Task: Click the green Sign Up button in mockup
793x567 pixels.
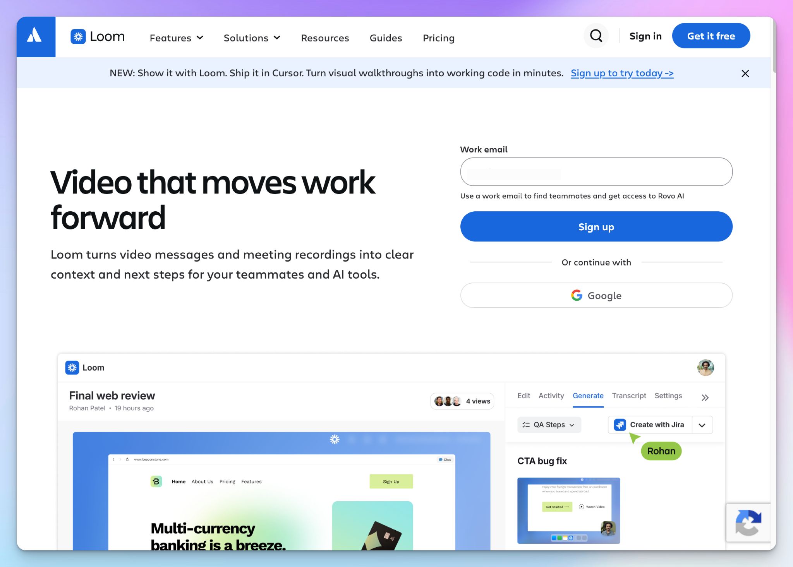Action: (391, 481)
